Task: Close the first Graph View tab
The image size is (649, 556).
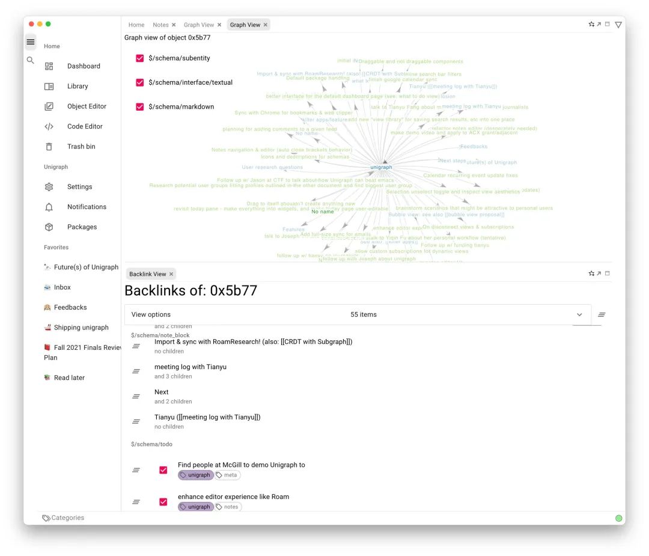Action: [x=219, y=25]
